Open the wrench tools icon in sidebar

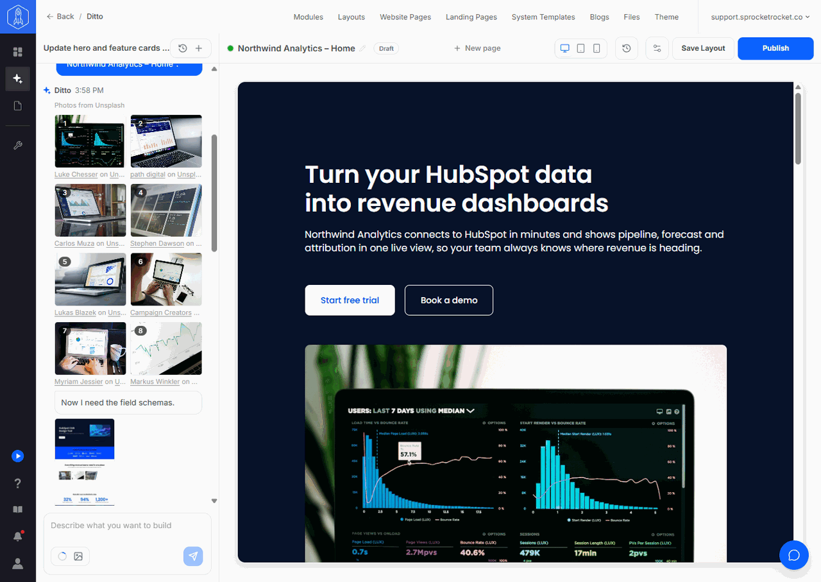18,146
